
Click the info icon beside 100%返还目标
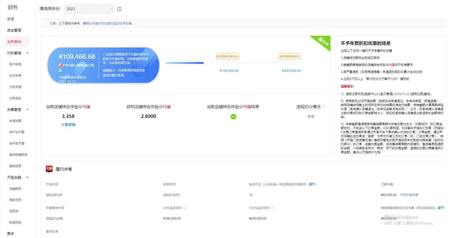tap(272, 208)
